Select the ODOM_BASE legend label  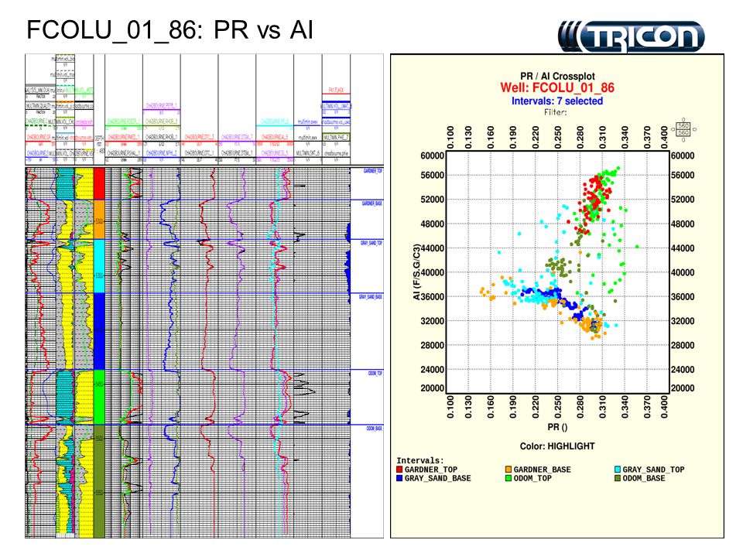pos(644,478)
